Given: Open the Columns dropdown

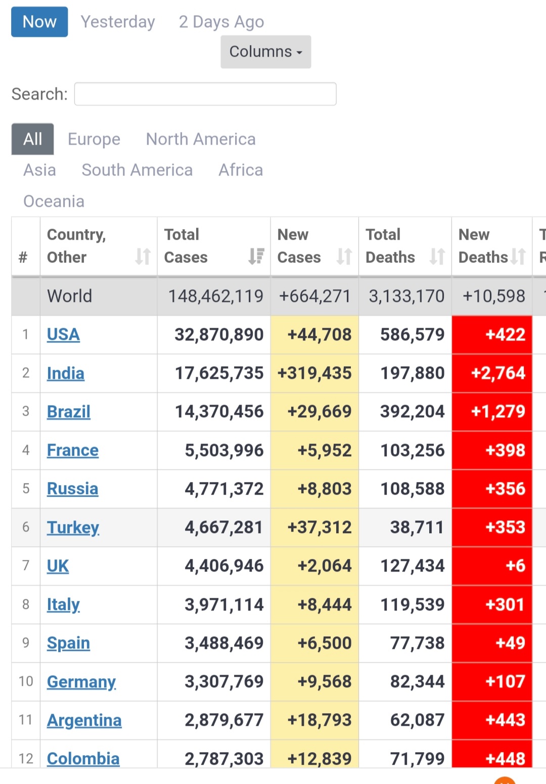Looking at the screenshot, I should [x=266, y=52].
